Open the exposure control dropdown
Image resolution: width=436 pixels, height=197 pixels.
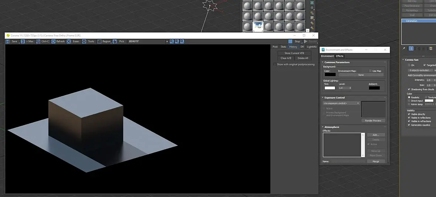click(x=341, y=103)
